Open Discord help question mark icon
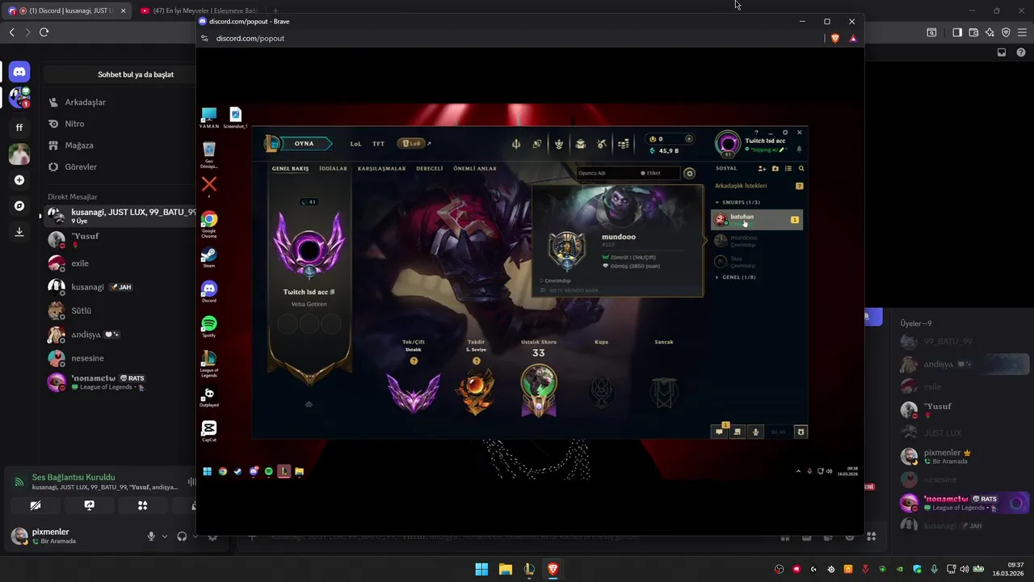Viewport: 1034px width, 582px height. pyautogui.click(x=1021, y=53)
